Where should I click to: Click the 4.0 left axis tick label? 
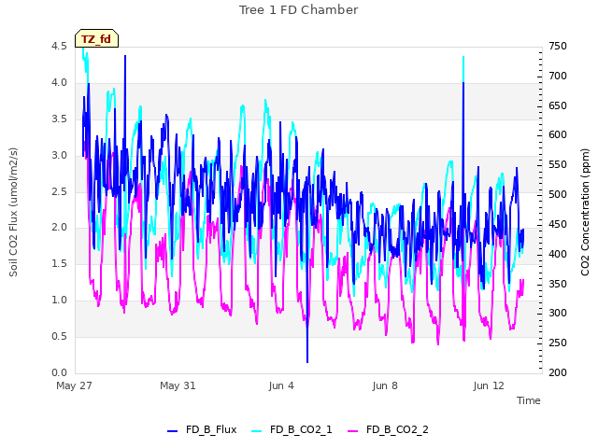pyautogui.click(x=59, y=83)
